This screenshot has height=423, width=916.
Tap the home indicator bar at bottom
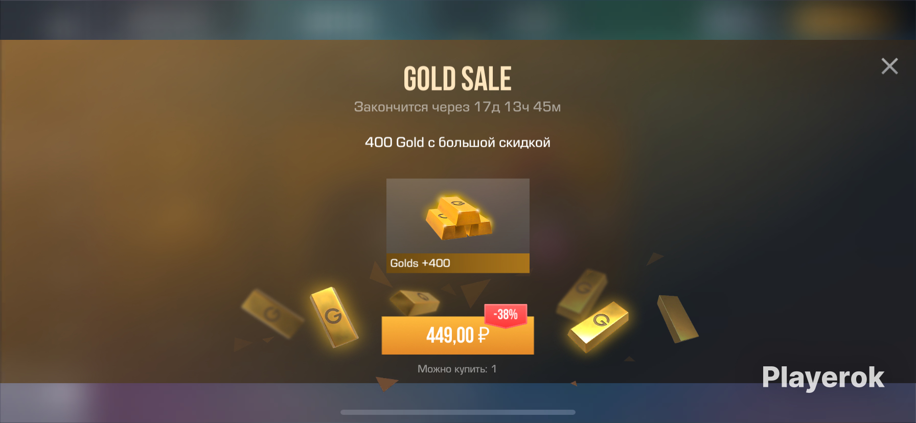pos(457,412)
